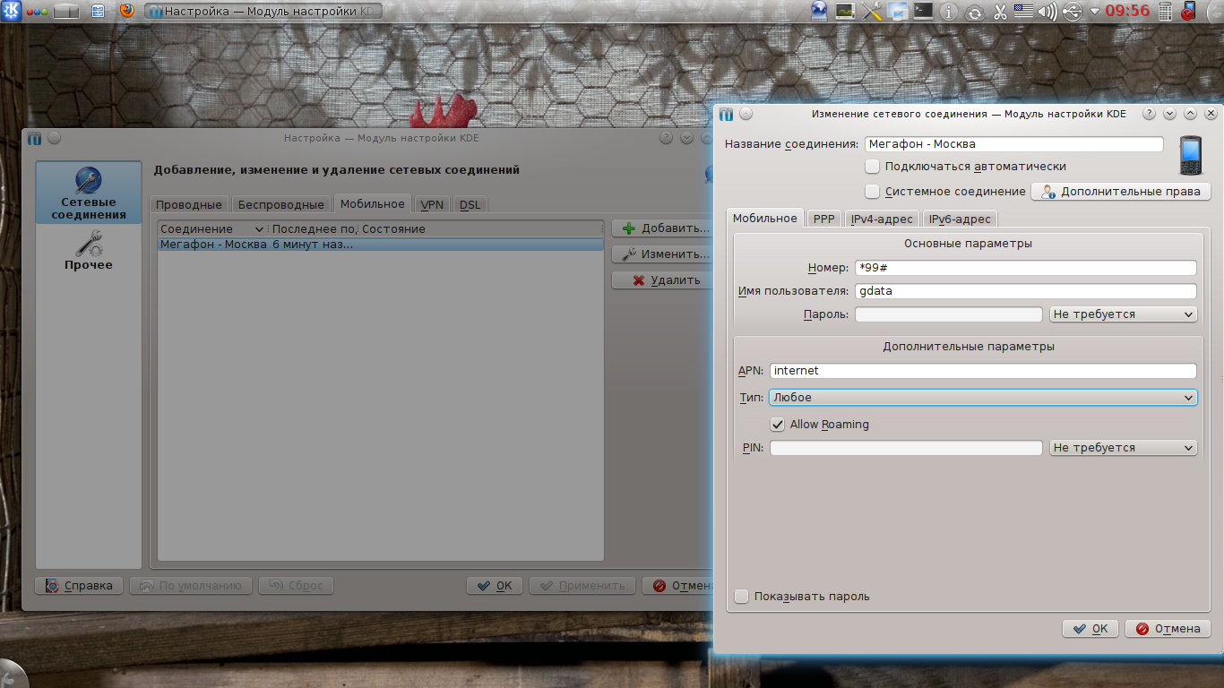This screenshot has height=688, width=1224.
Task: Enable Подключаться автоматически checkbox
Action: click(x=873, y=167)
